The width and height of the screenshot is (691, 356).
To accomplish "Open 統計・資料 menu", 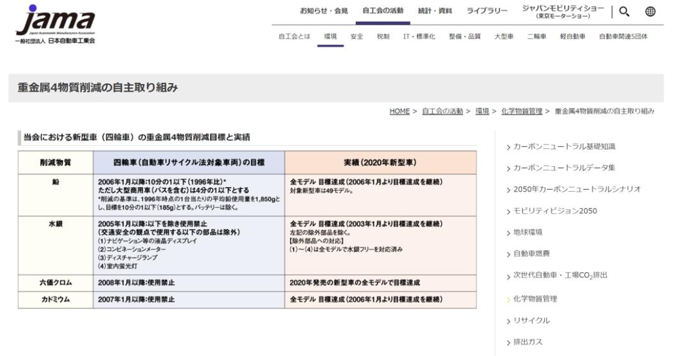I will pyautogui.click(x=434, y=11).
